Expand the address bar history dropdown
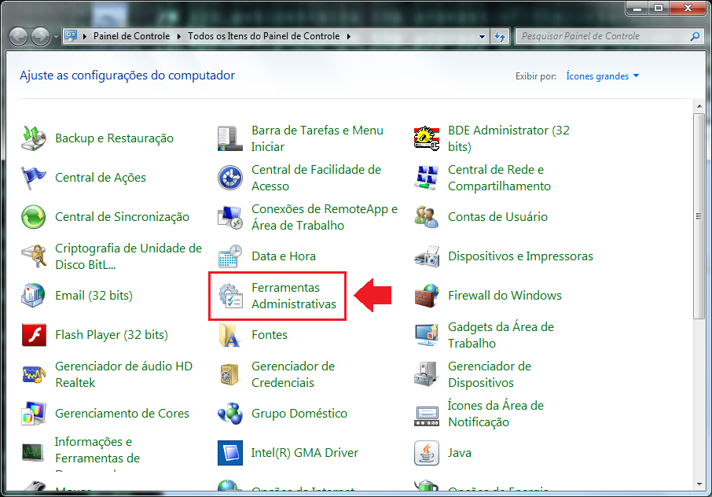Viewport: 712px width, 497px height. [x=483, y=36]
